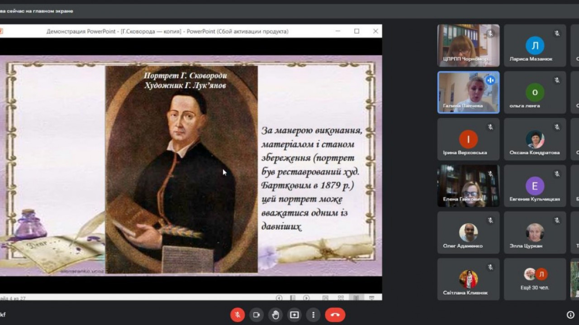Screen dimensions: 579x325
Task: Select ЦПРПП Чорномор participant tile
Action: (x=468, y=45)
